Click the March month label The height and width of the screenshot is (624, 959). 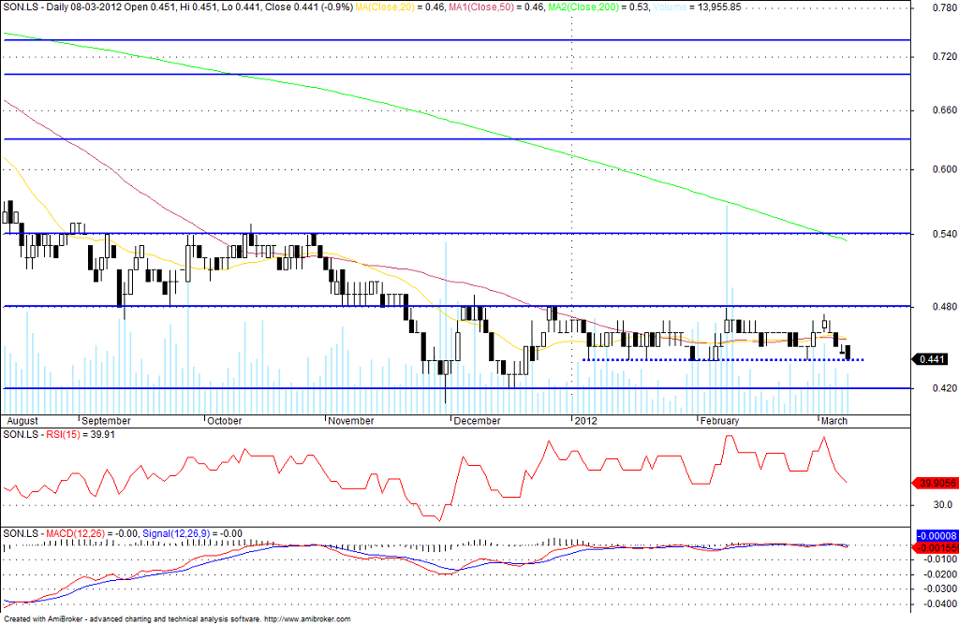[x=834, y=421]
